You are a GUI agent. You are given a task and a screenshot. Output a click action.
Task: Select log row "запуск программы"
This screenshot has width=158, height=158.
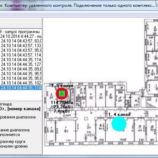click(x=21, y=32)
